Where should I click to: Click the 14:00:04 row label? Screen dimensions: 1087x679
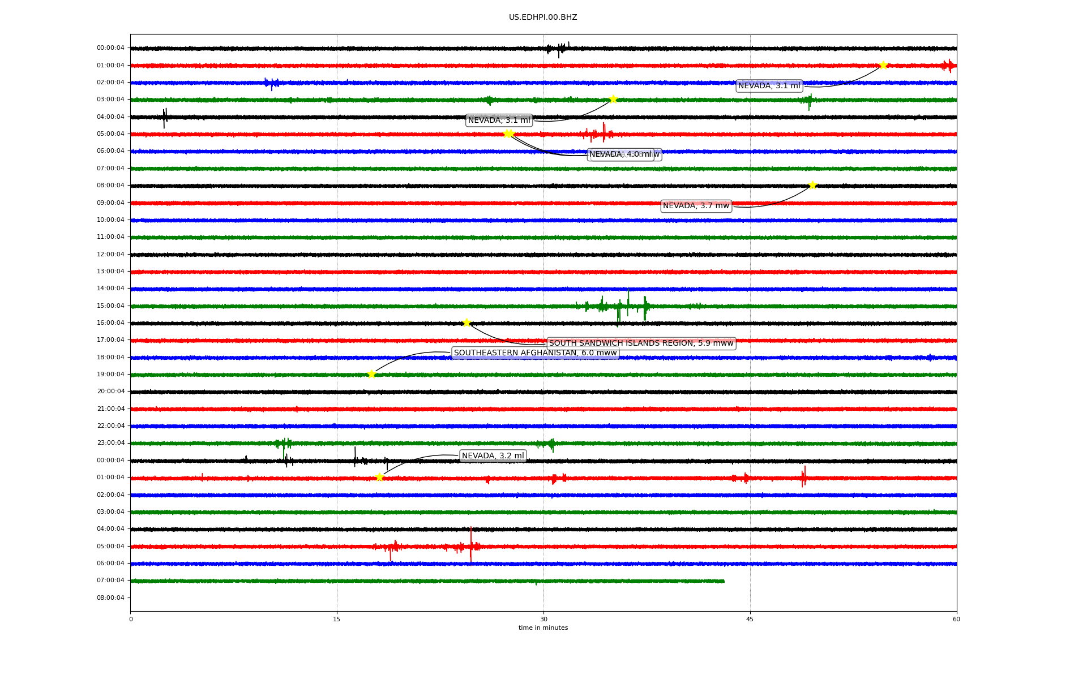(110, 289)
